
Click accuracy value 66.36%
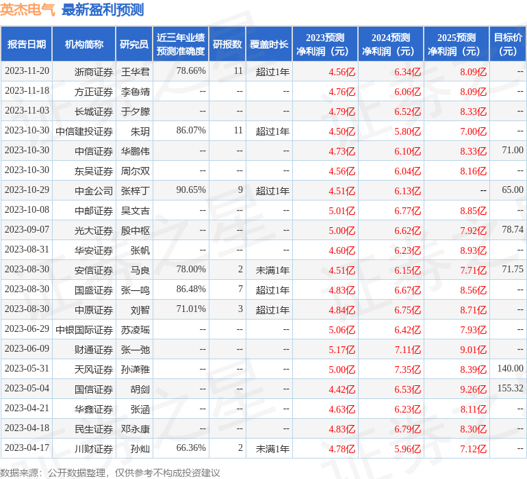tap(191, 448)
